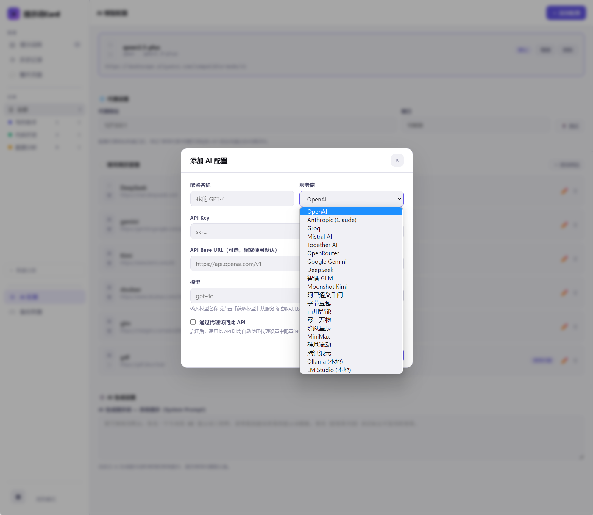This screenshot has height=515, width=593.
Task: Pick 字节豆包 from the provider list
Action: [x=351, y=303]
